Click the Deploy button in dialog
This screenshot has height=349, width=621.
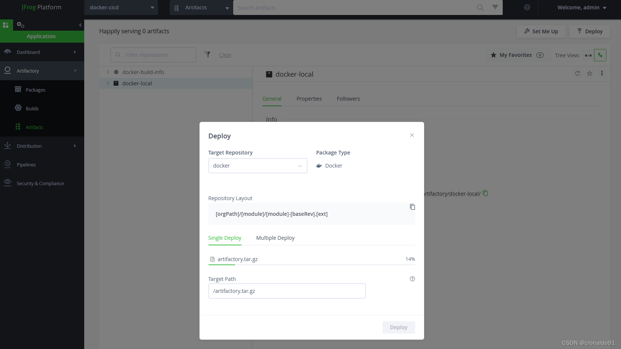(x=398, y=327)
